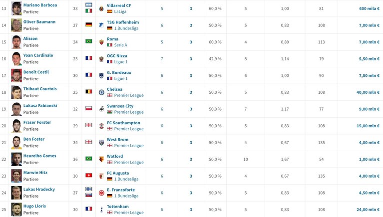This screenshot has width=383, height=217.
Task: Click the Tottenham club crest icon
Action: pyautogui.click(x=101, y=210)
